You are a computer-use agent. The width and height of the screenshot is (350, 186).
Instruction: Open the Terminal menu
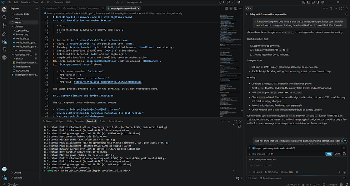(x=59, y=2)
